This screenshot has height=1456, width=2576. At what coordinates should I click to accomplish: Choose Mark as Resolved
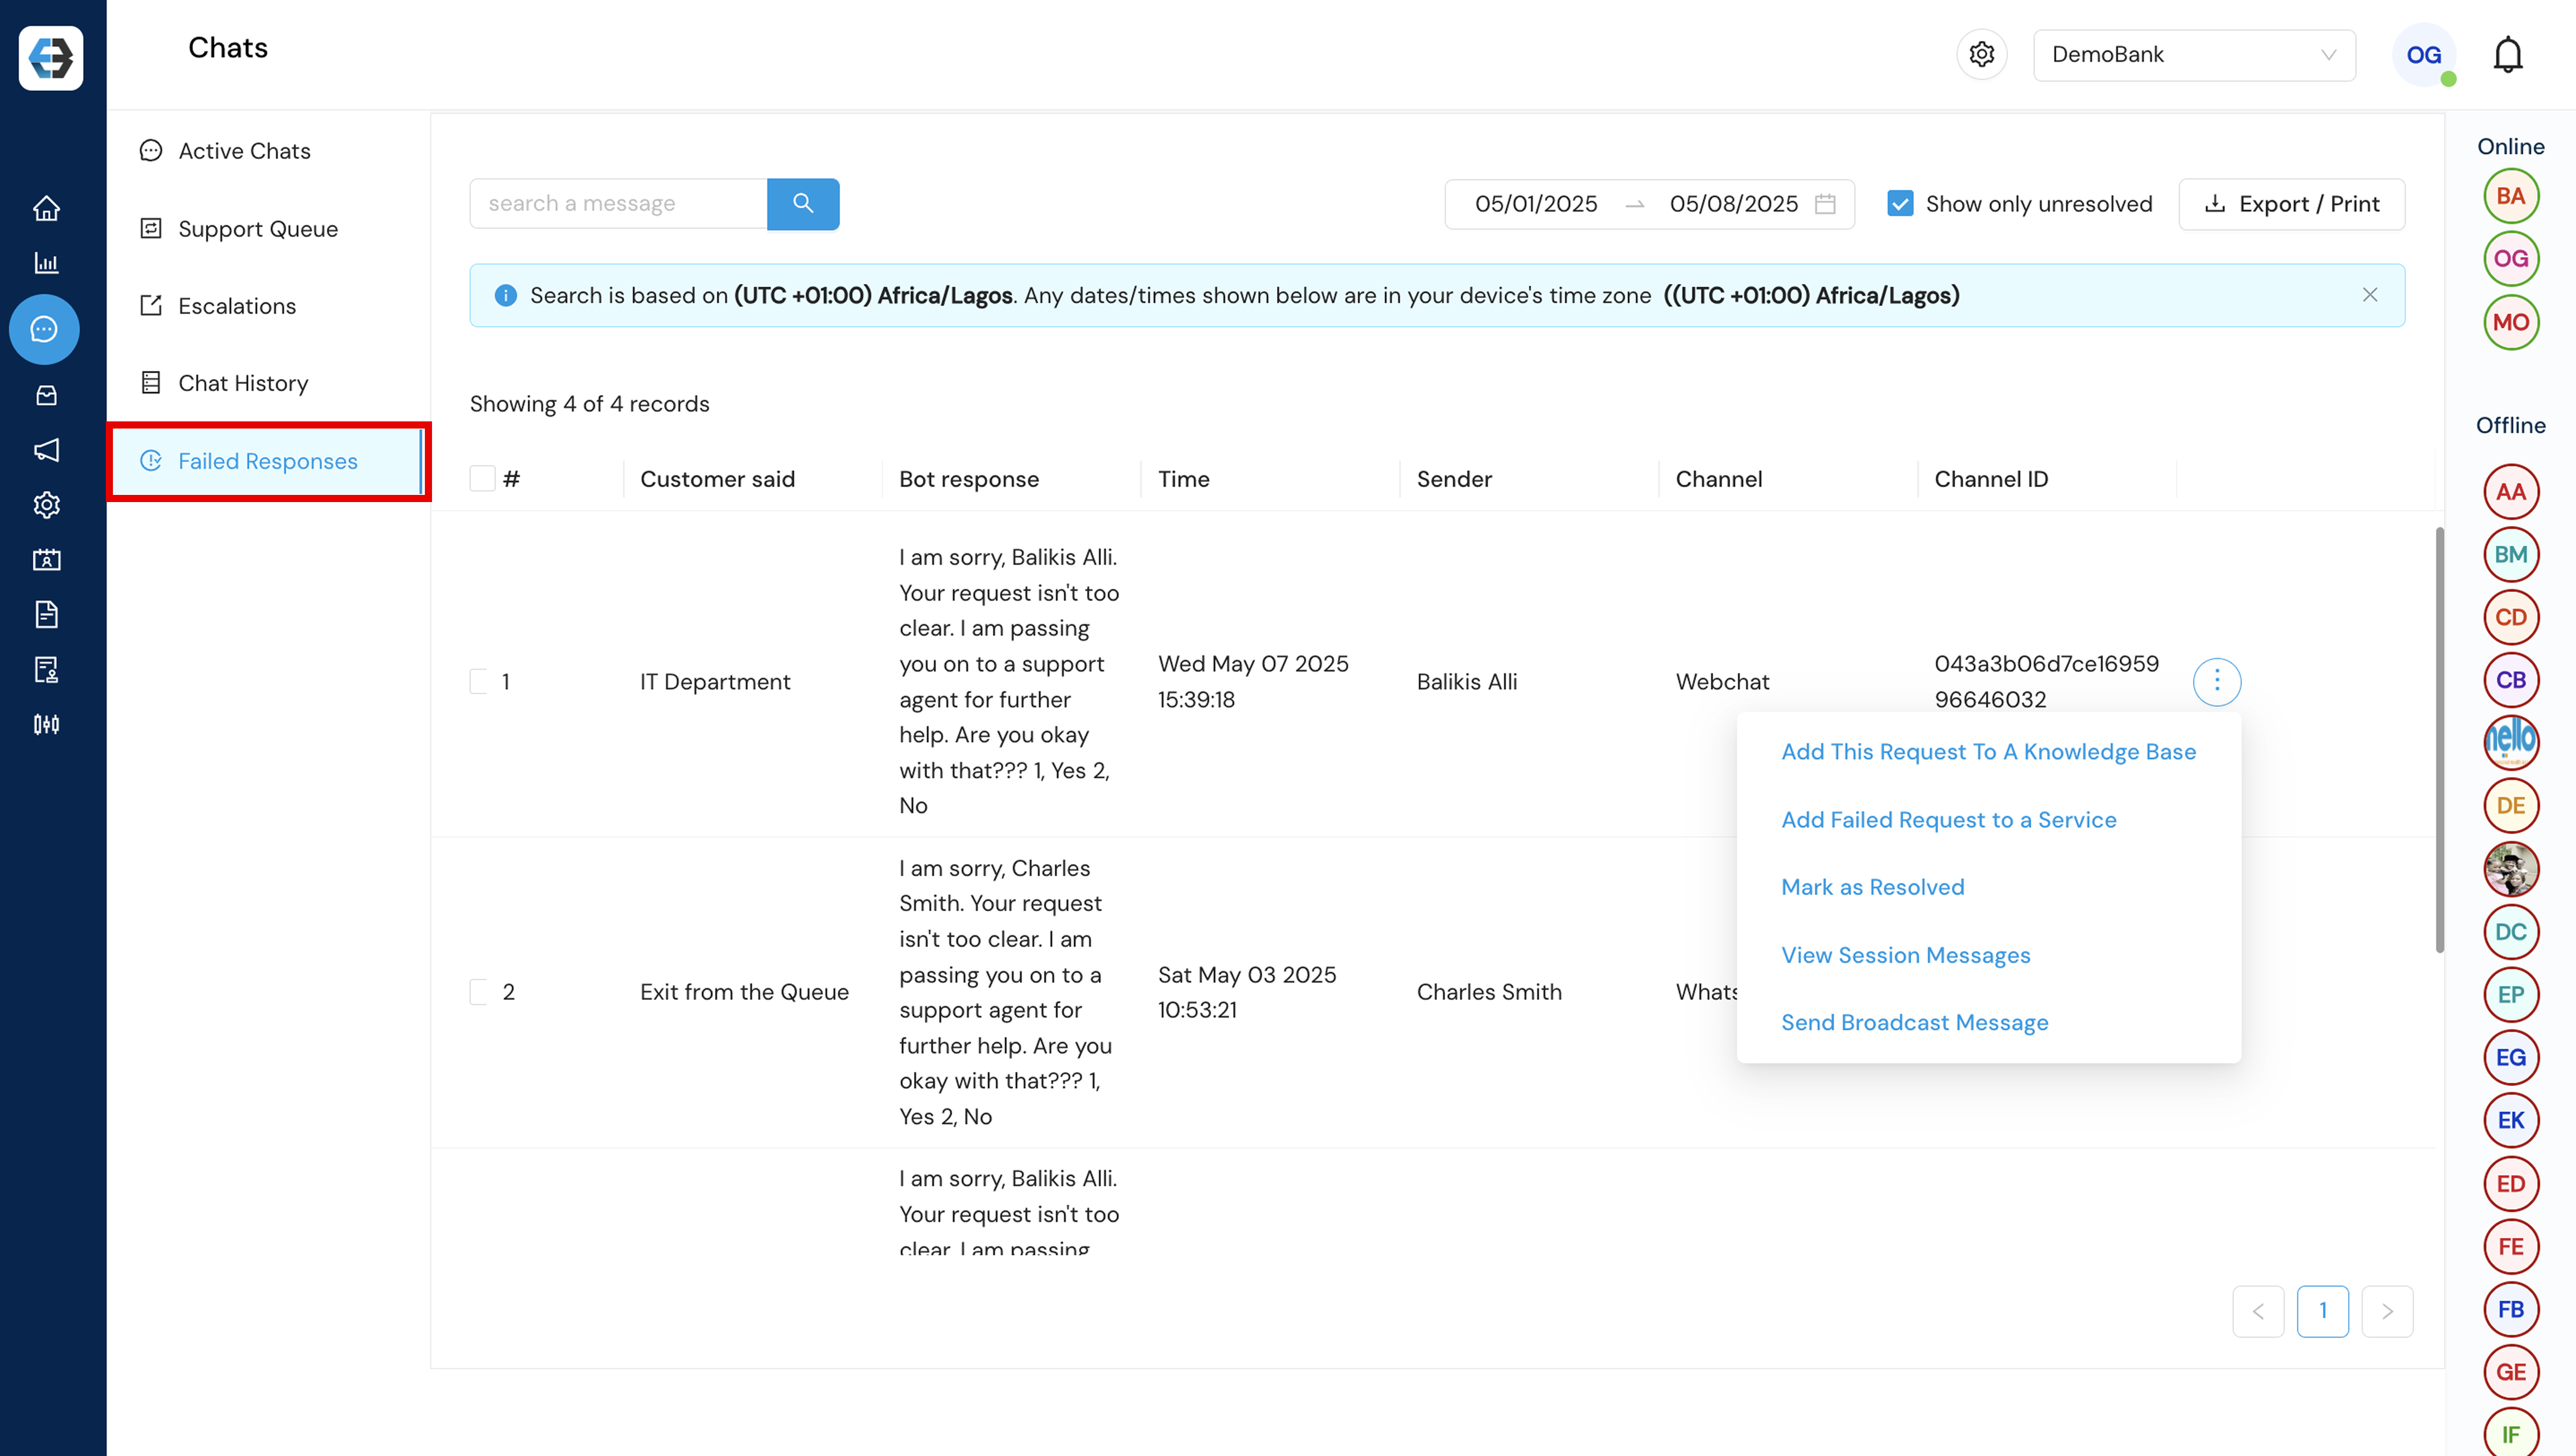click(x=1872, y=887)
